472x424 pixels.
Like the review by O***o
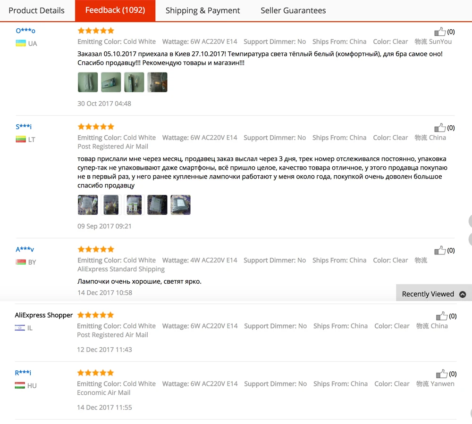pyautogui.click(x=440, y=32)
